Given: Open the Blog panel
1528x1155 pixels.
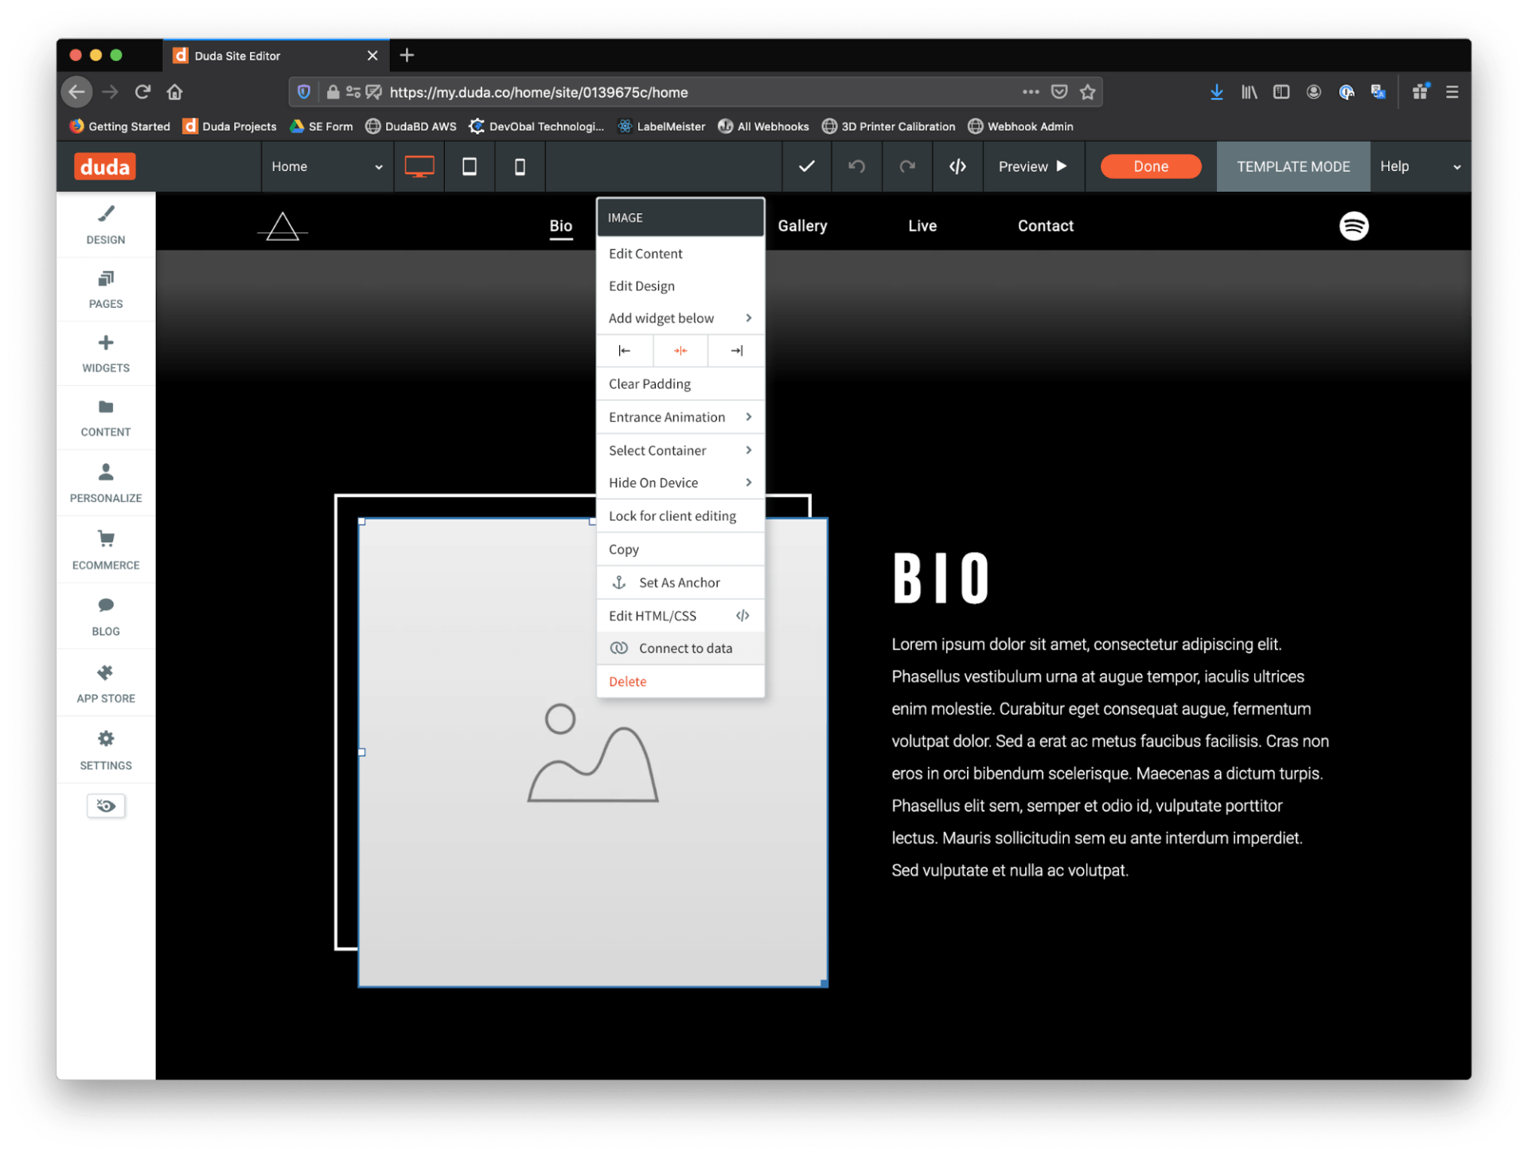Looking at the screenshot, I should 105,616.
